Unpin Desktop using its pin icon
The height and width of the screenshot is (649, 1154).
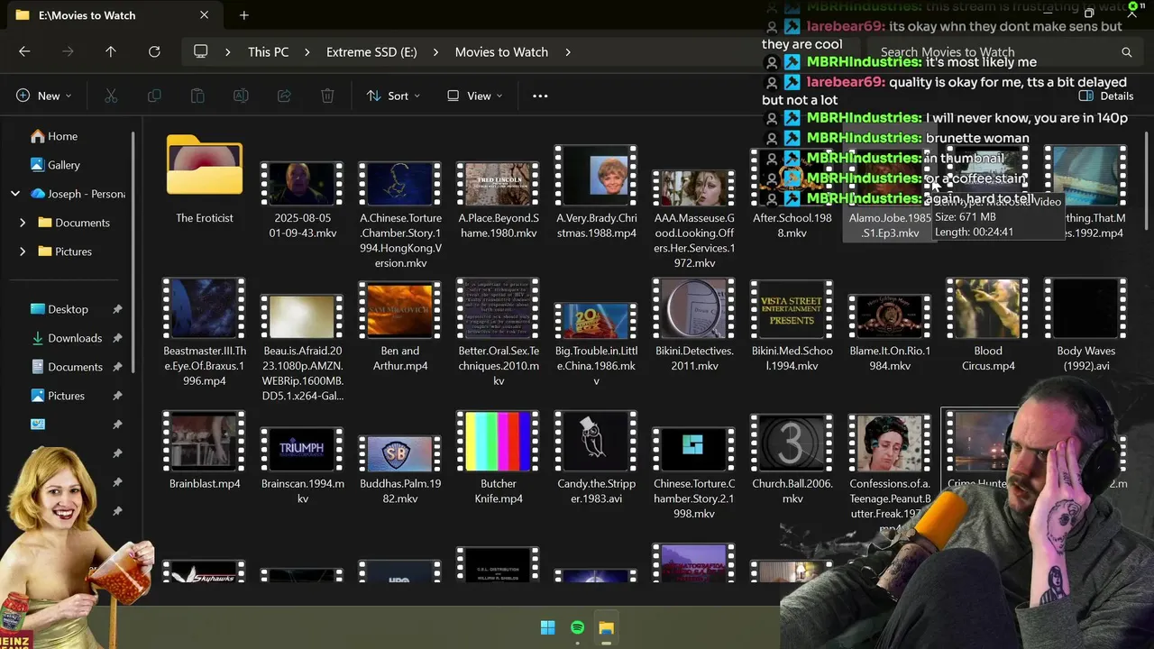tap(117, 309)
